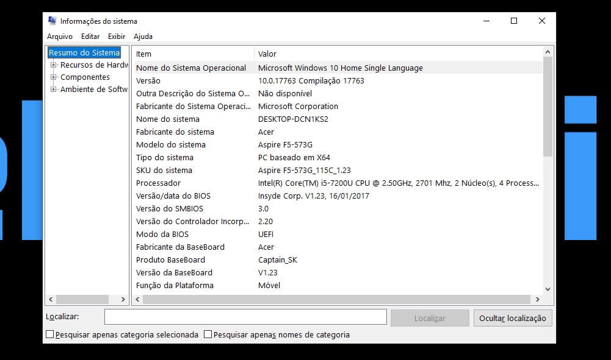The width and height of the screenshot is (611, 360).
Task: Click the Captain_SK value
Action: (x=278, y=260)
